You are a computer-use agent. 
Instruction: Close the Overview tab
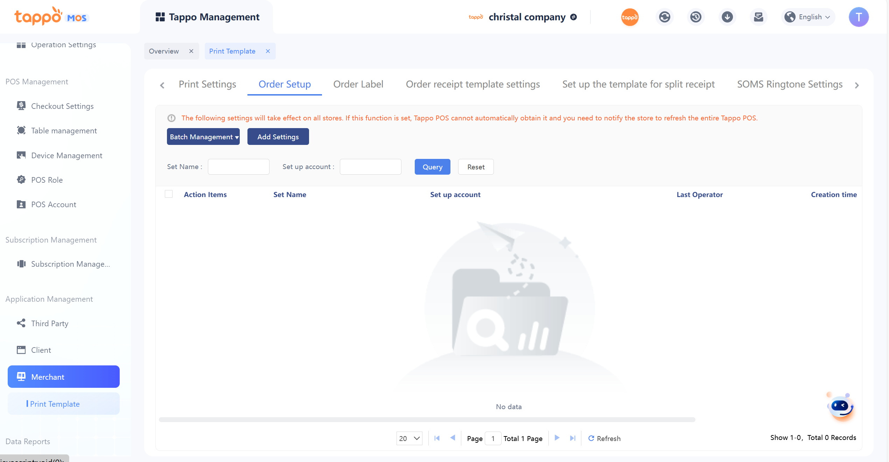(x=191, y=51)
